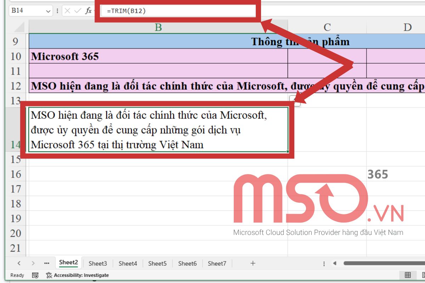Add a new sheet with plus button
The image size is (425, 283).
coord(253,263)
